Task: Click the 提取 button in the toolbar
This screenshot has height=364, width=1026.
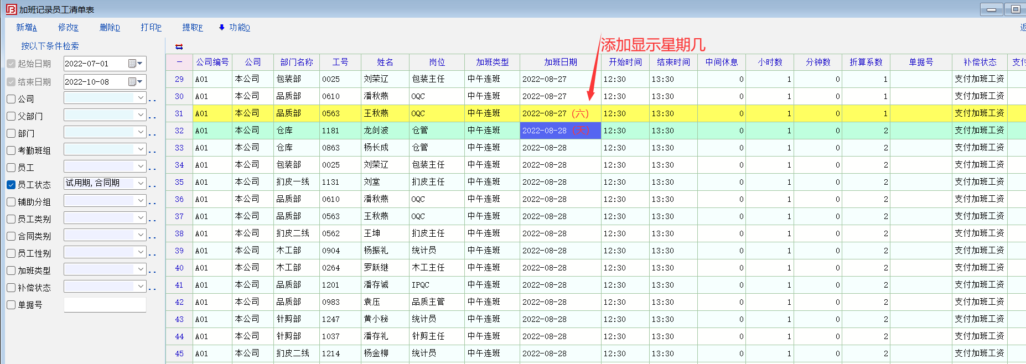Action: click(192, 27)
